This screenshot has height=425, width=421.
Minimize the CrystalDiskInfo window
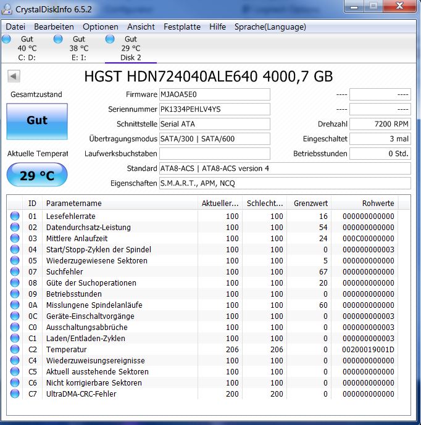[x=354, y=6]
